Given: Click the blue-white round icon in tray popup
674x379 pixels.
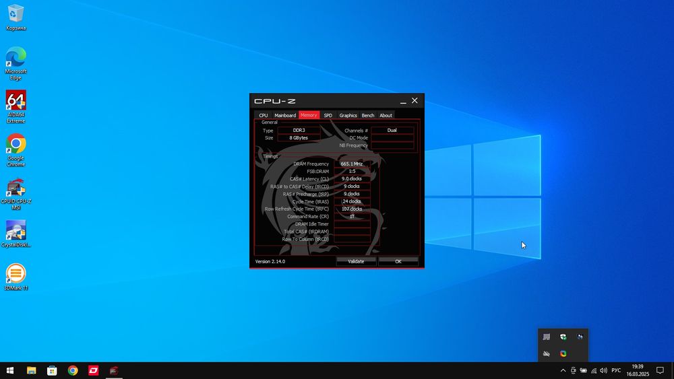Looking at the screenshot, I should pos(580,337).
